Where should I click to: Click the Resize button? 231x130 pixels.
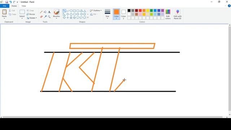pyautogui.click(x=31, y=14)
